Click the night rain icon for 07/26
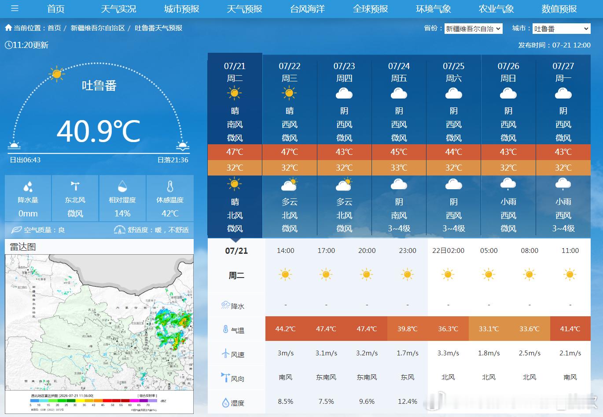Viewport: 603px width, 417px height. (x=508, y=184)
